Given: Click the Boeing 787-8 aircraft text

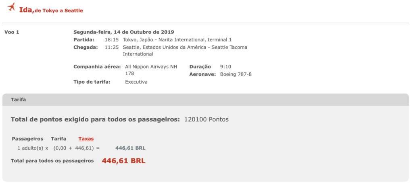Looking at the screenshot, I should point(236,74).
